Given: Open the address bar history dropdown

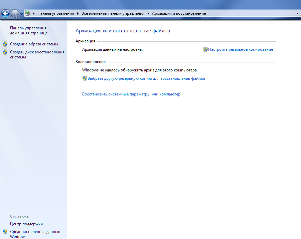Looking at the screenshot, I should (x=297, y=14).
